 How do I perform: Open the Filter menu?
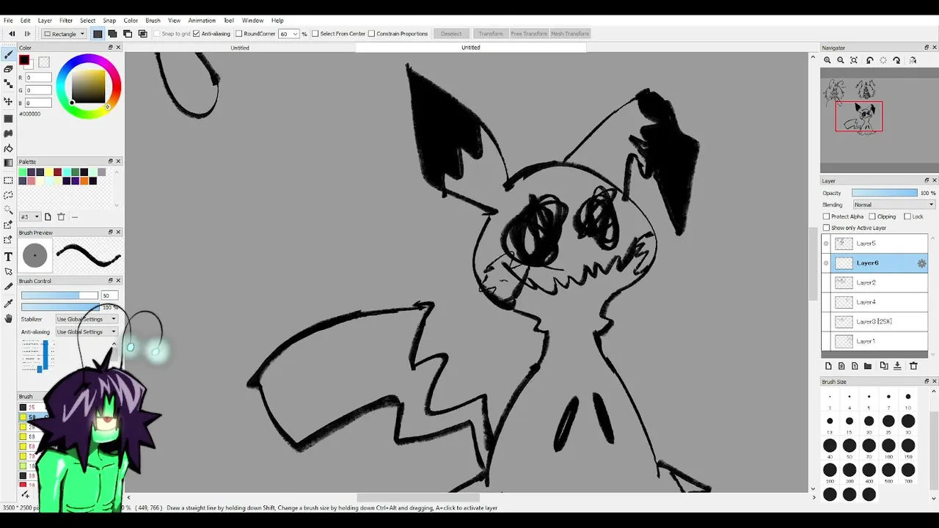66,21
